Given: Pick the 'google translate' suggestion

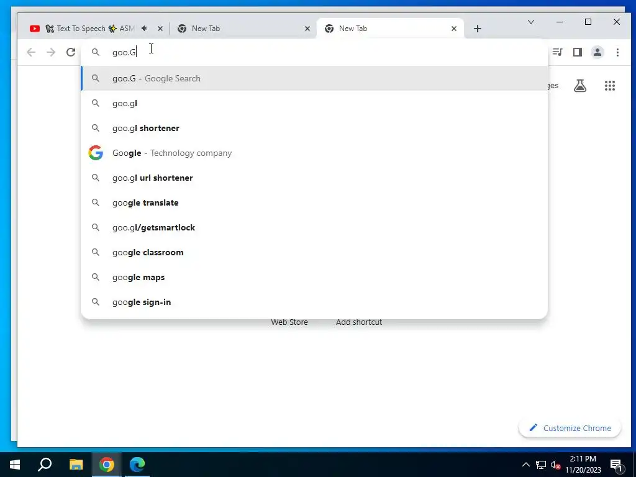Looking at the screenshot, I should pos(314,203).
